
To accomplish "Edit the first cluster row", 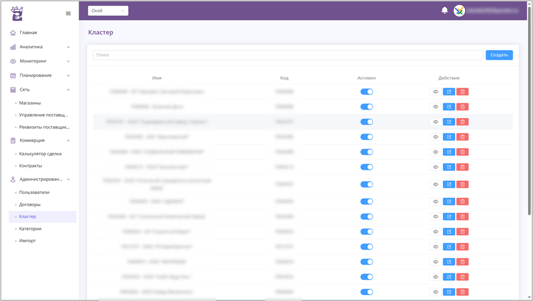I will 449,92.
